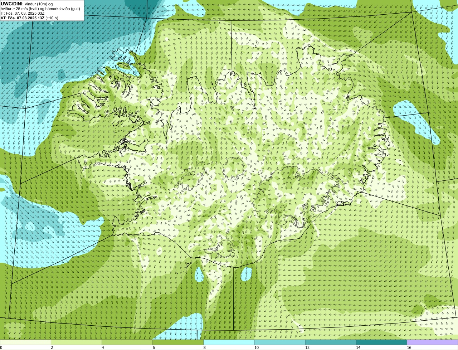The width and height of the screenshot is (458, 350).
Task: Click the scale label "8"
Action: (204, 347)
